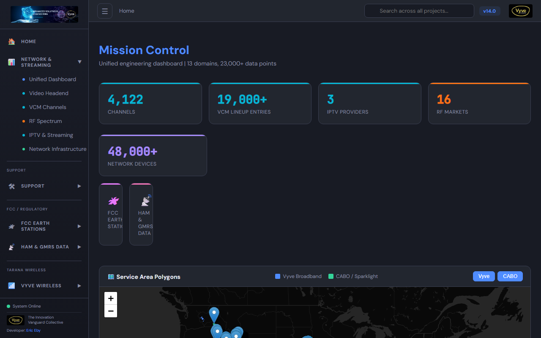The image size is (541, 338).
Task: Click the v14.0 version badge
Action: point(489,11)
